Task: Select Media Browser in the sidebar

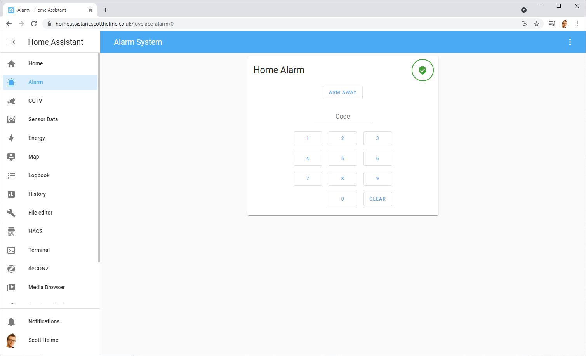Action: click(47, 287)
